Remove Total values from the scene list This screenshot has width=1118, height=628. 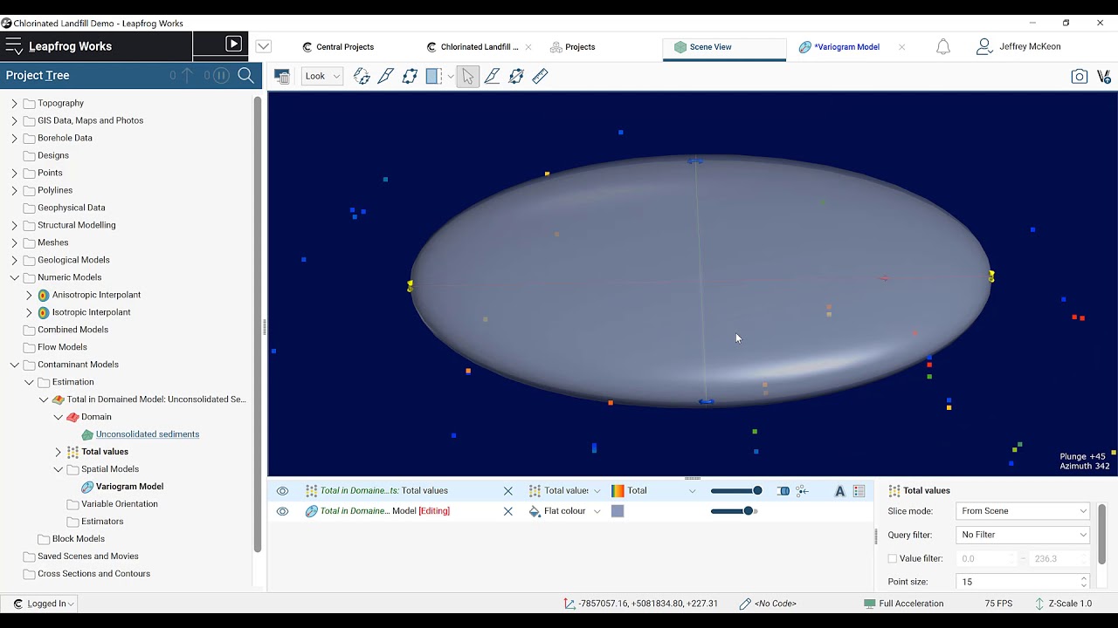(508, 491)
